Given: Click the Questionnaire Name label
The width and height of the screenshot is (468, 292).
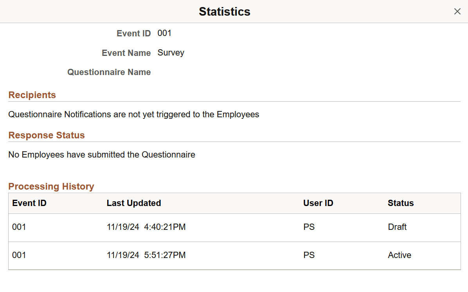Looking at the screenshot, I should tap(109, 72).
